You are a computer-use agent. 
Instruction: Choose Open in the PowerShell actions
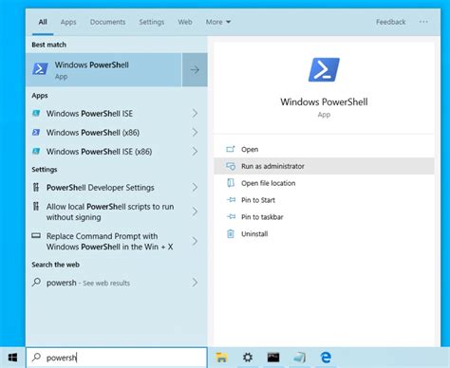[x=324, y=149]
